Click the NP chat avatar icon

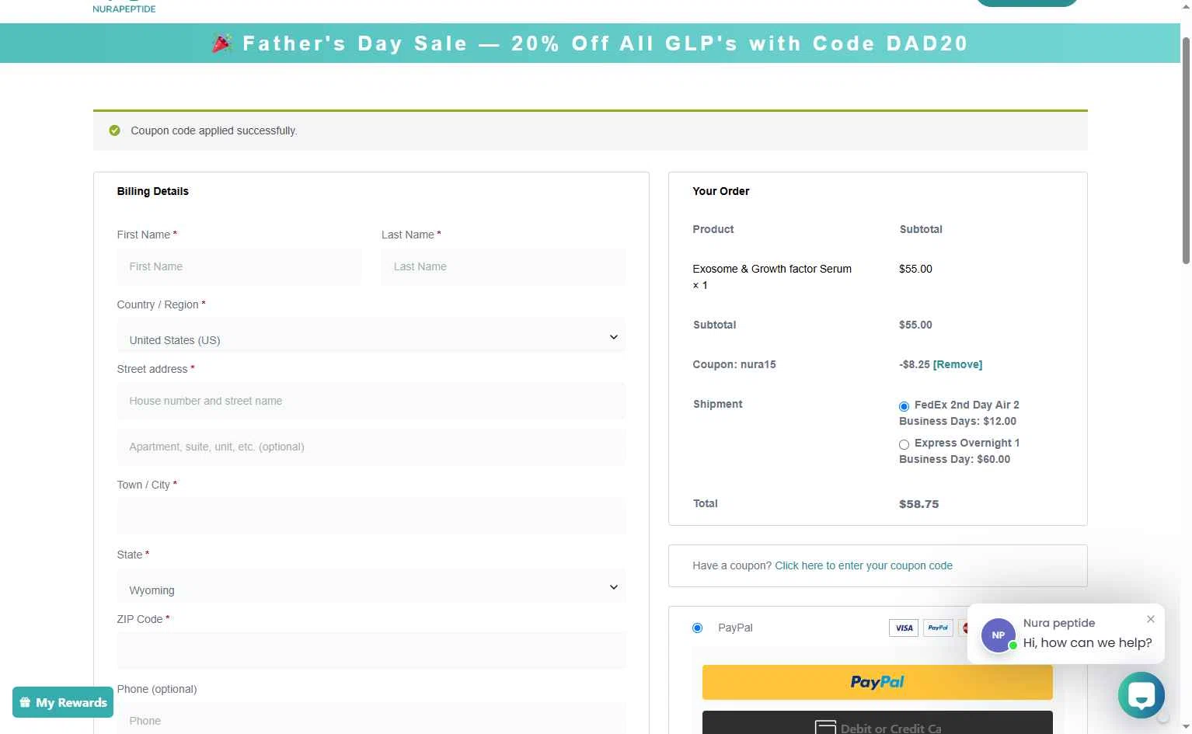point(999,635)
